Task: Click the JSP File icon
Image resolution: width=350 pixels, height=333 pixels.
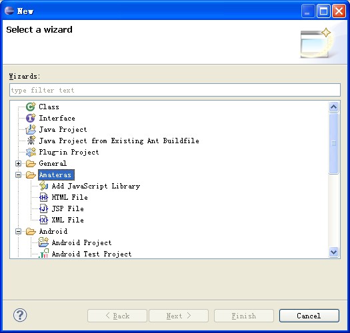Action: 43,208
